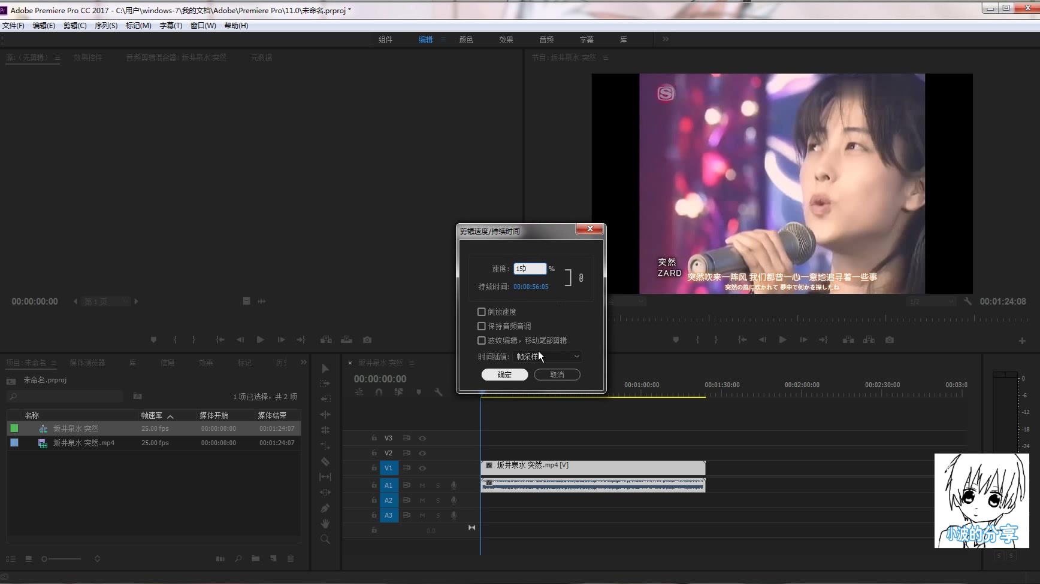The image size is (1040, 584).
Task: Select the Rolling Edit tool
Action: pyautogui.click(x=325, y=414)
